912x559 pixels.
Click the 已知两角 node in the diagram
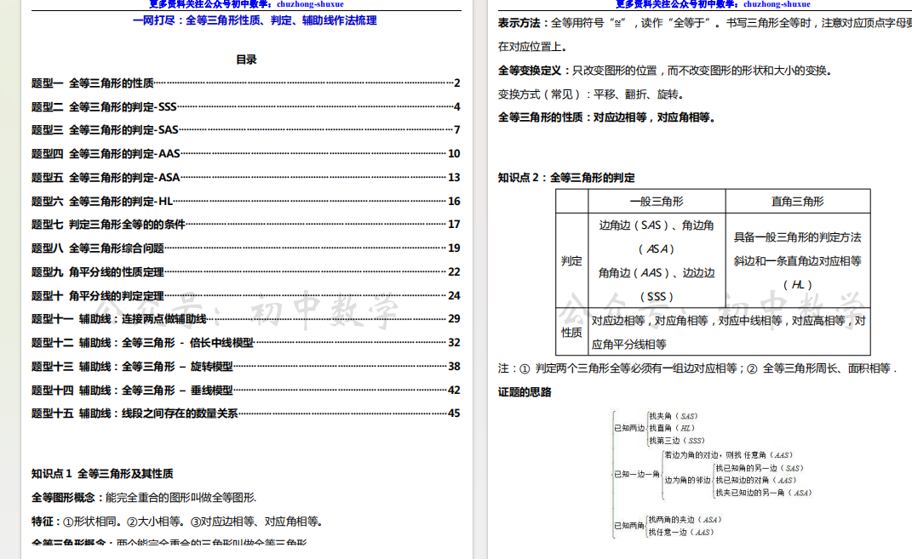pos(629,526)
